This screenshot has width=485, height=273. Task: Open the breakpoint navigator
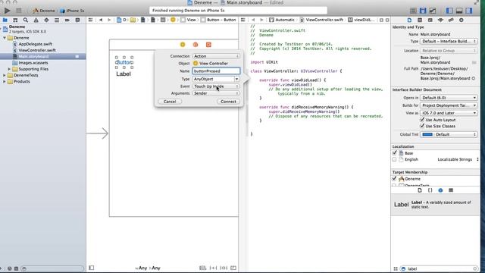coord(67,20)
